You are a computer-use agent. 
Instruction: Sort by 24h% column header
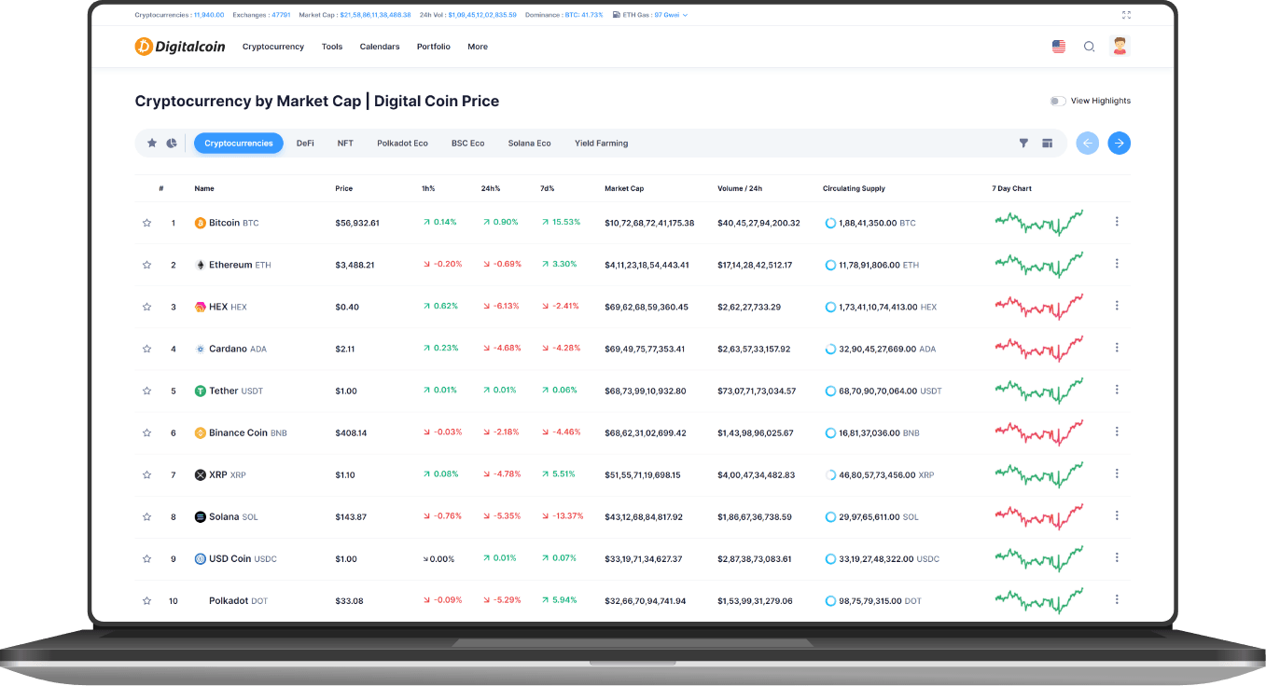coord(490,188)
